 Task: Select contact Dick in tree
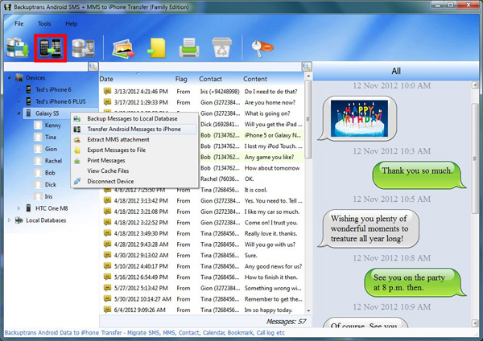click(x=51, y=184)
